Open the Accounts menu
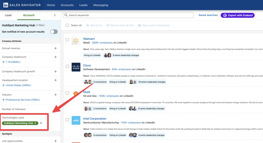This screenshot has height=143, width=263. pos(67,5)
